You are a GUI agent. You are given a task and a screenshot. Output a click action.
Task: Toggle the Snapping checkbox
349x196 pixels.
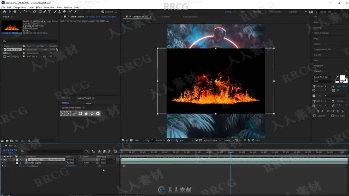tap(103, 12)
